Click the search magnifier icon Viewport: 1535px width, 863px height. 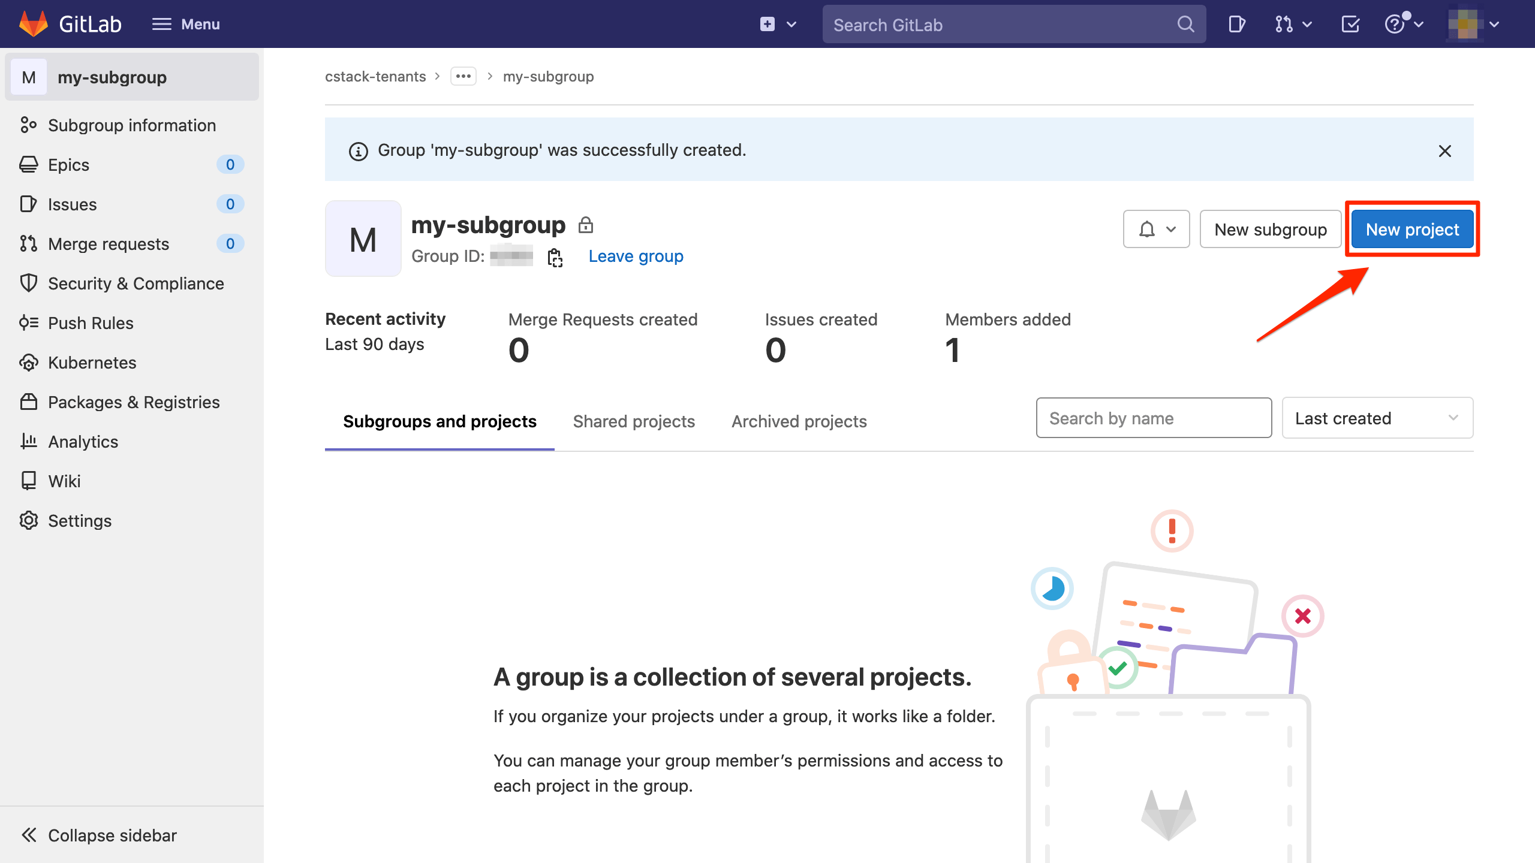coord(1185,25)
